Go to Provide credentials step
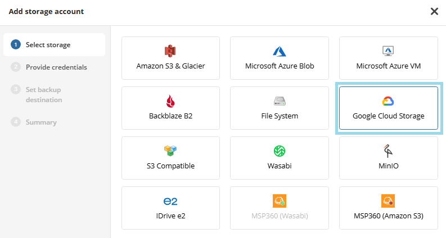 [x=56, y=67]
